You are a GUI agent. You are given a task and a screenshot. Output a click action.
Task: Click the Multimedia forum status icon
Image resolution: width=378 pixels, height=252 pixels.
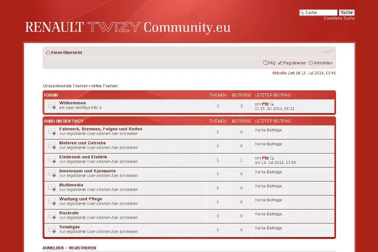(x=52, y=187)
